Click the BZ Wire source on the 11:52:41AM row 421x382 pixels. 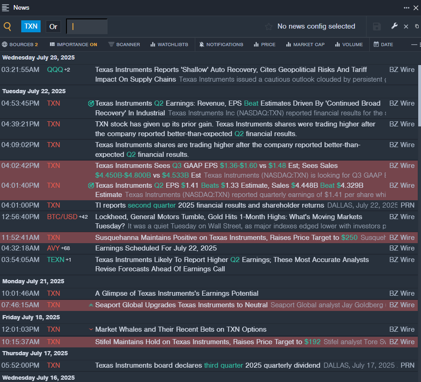tap(402, 238)
